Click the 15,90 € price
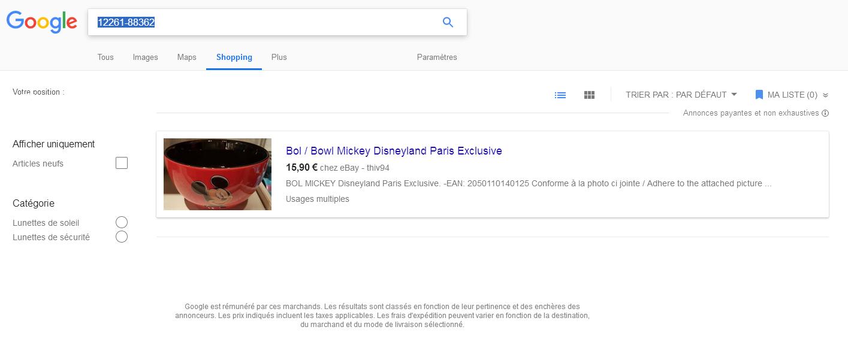848x339 pixels. point(301,168)
